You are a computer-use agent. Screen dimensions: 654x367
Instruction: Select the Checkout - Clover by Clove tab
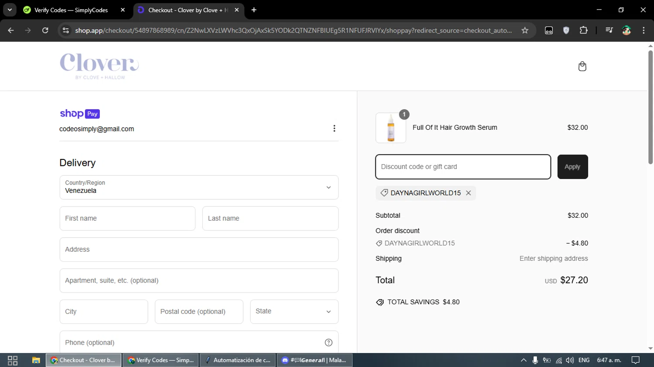coord(187,10)
